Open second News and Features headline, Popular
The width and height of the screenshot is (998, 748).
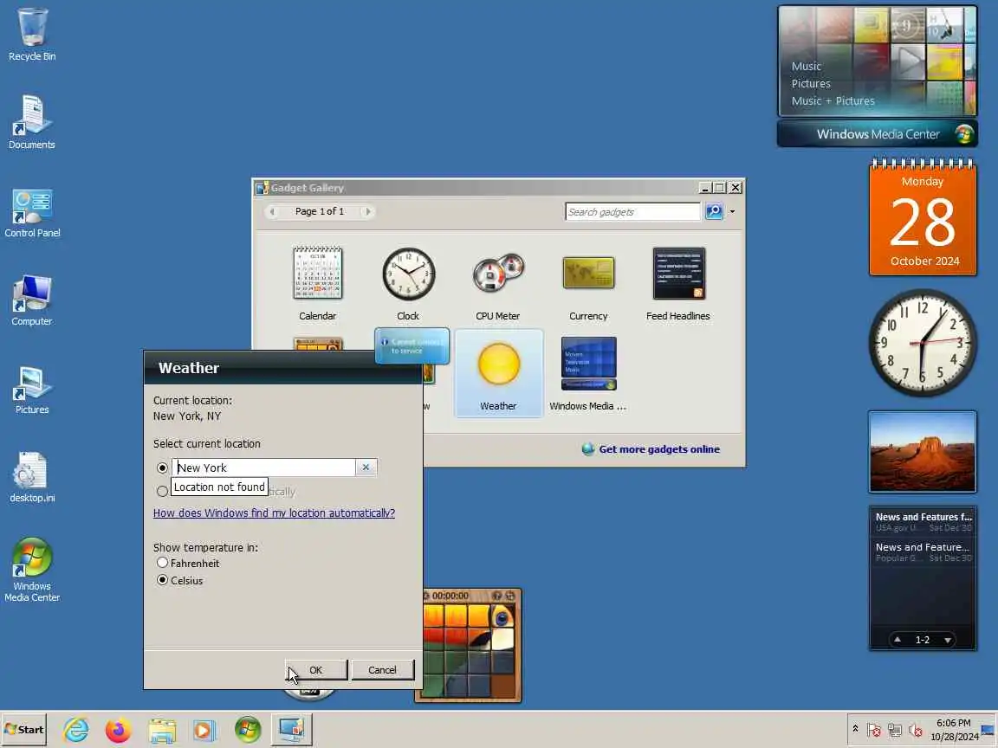[923, 551]
